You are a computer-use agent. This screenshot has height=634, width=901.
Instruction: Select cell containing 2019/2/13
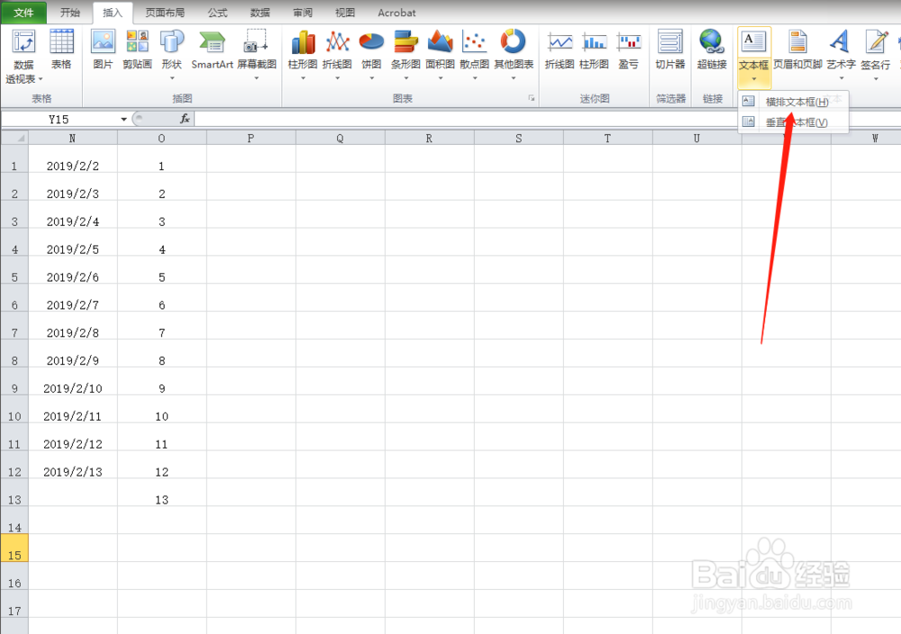click(73, 466)
